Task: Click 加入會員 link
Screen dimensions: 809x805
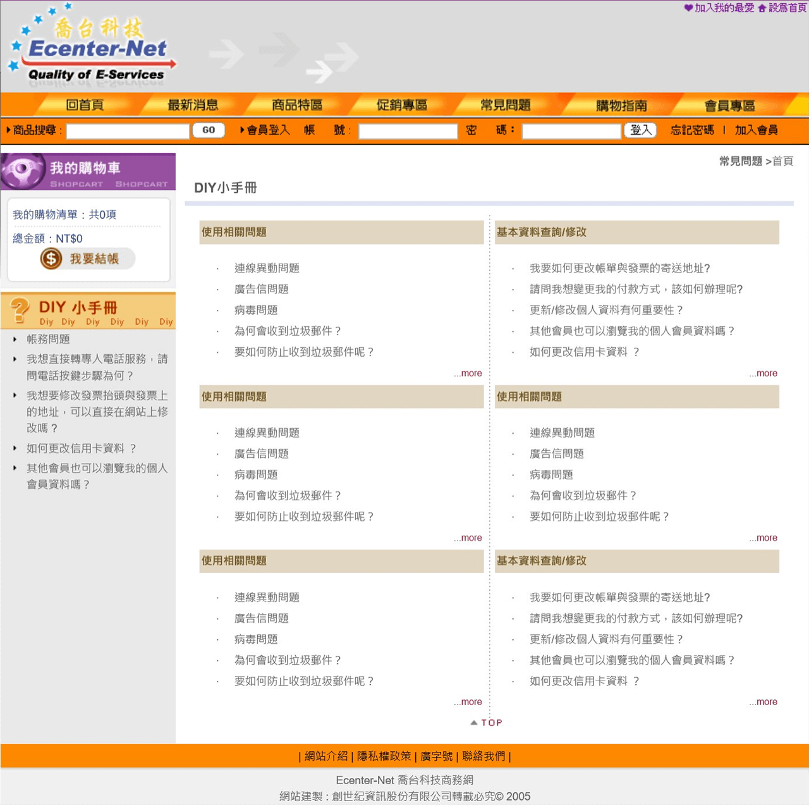Action: [x=757, y=130]
